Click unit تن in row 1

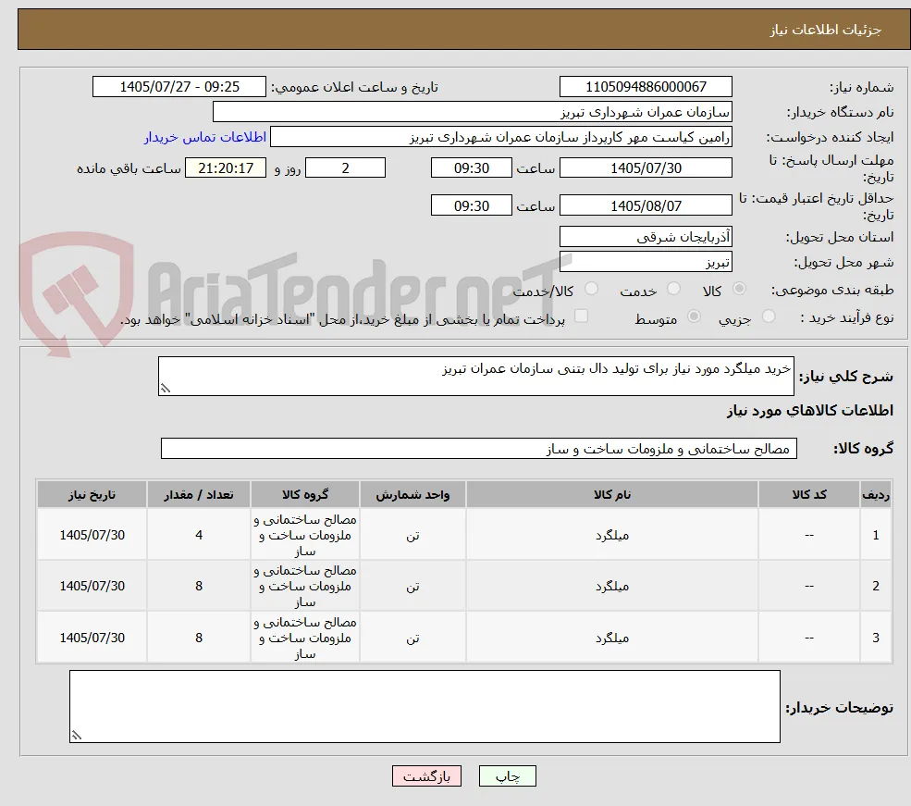(x=412, y=535)
